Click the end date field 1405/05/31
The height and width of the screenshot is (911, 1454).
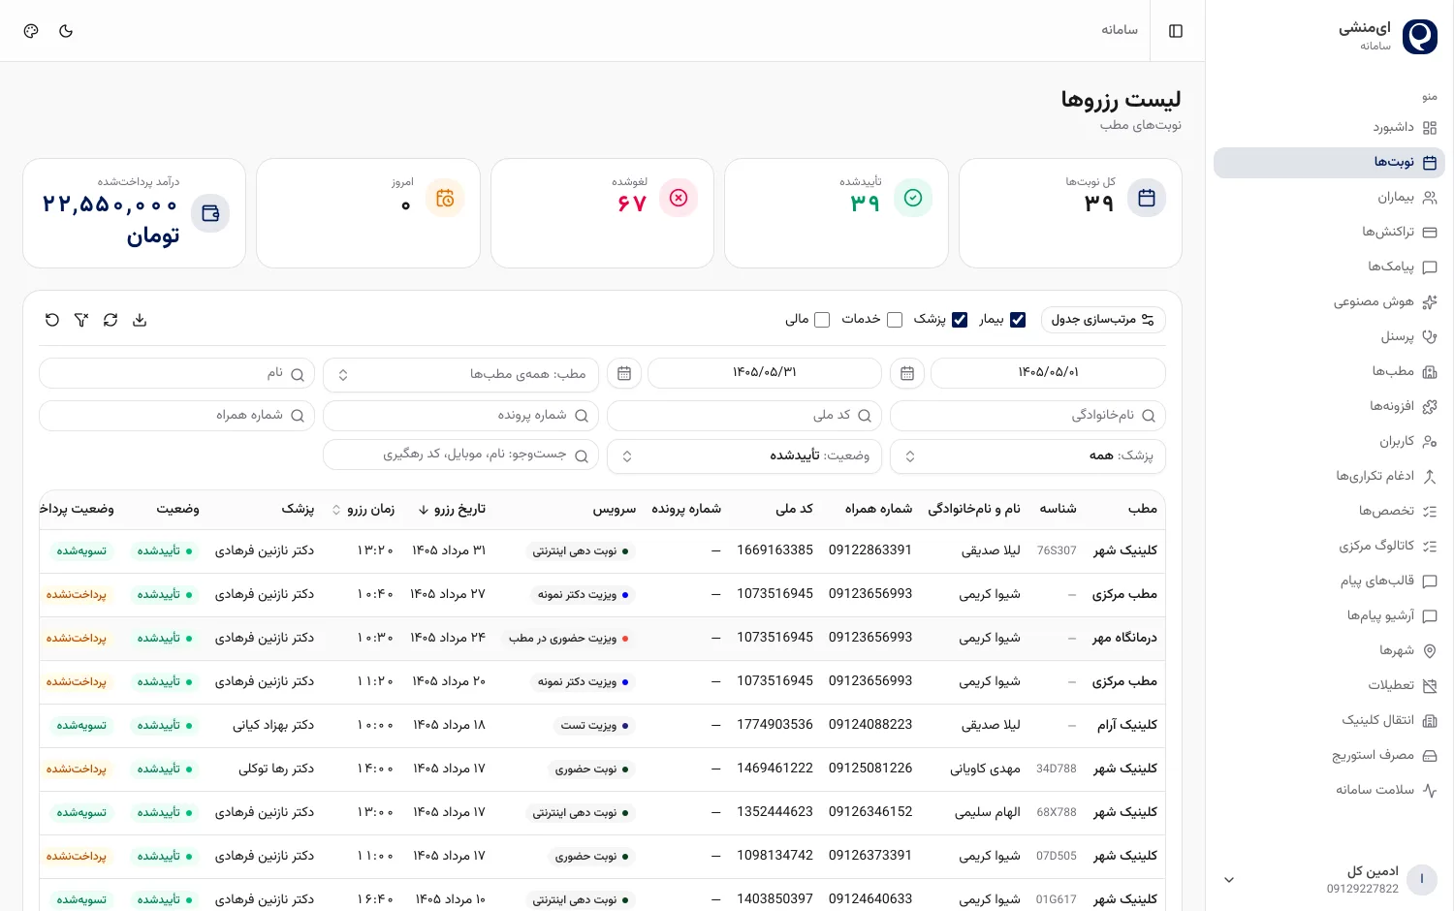pos(765,373)
